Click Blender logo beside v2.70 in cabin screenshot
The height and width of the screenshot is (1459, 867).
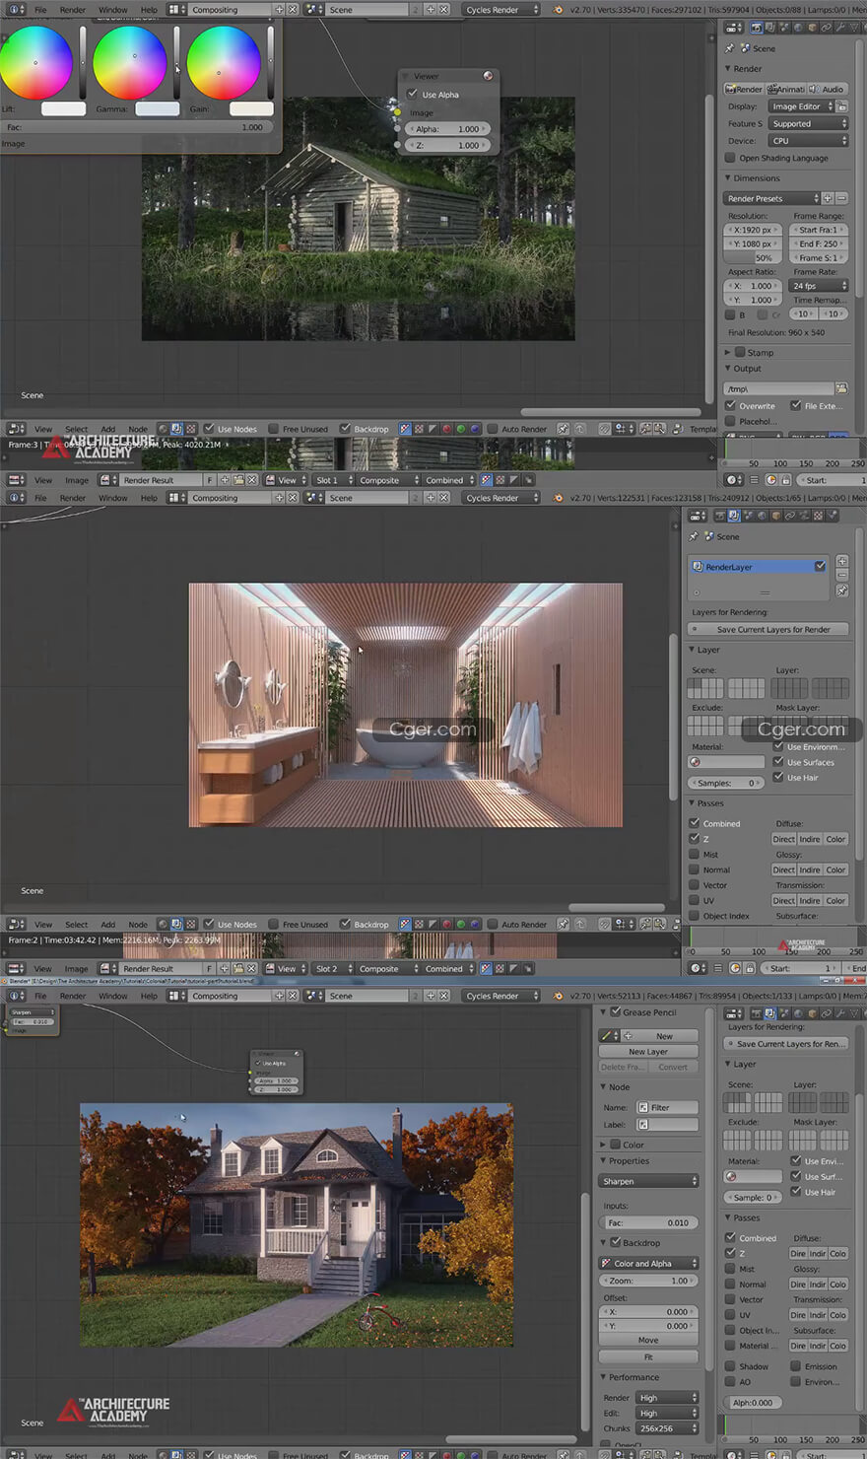click(x=559, y=10)
